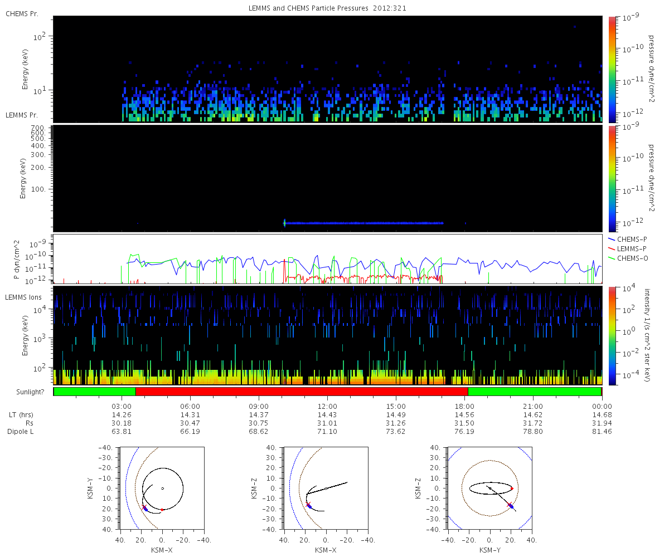Click the CHEMS pressure colorbar at top right

[612, 69]
